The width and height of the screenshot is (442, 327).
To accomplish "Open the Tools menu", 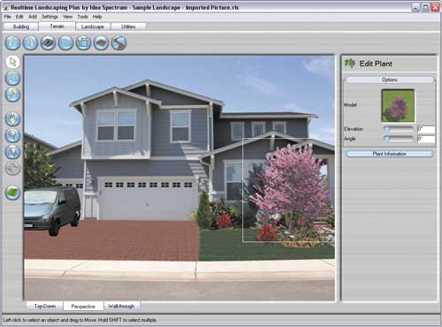I will (83, 17).
